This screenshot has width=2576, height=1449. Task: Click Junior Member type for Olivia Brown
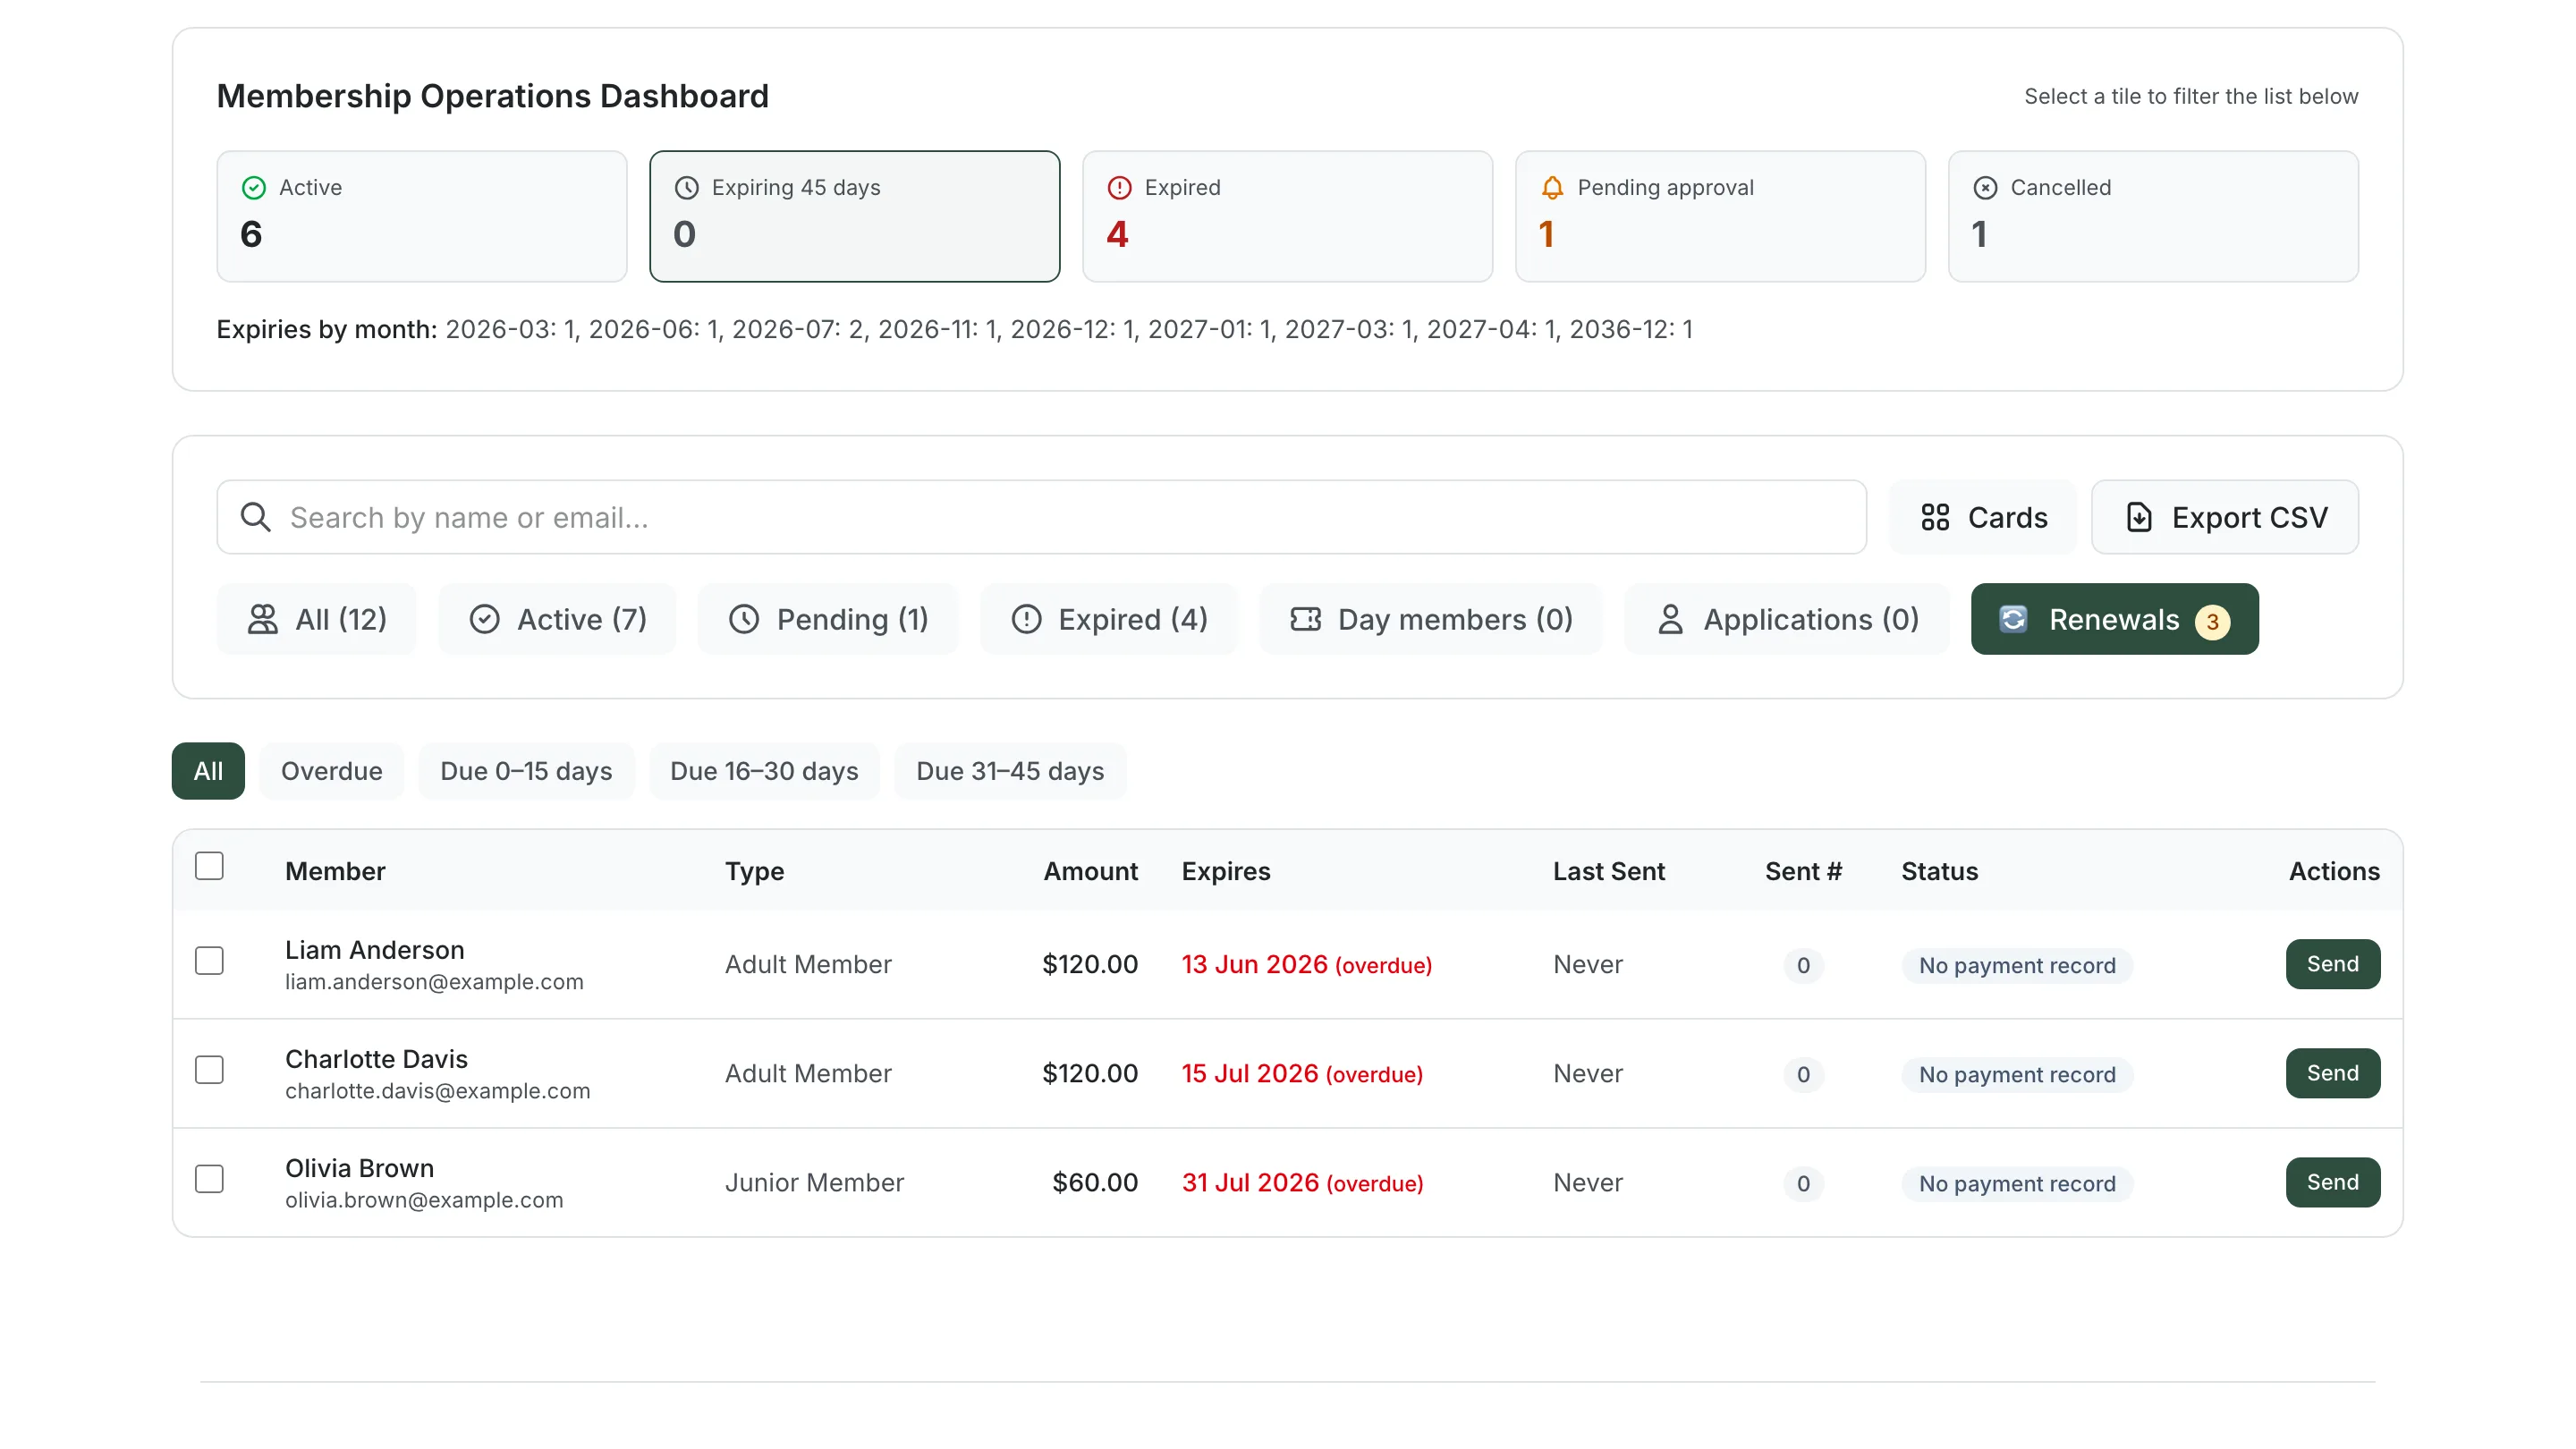(x=814, y=1183)
